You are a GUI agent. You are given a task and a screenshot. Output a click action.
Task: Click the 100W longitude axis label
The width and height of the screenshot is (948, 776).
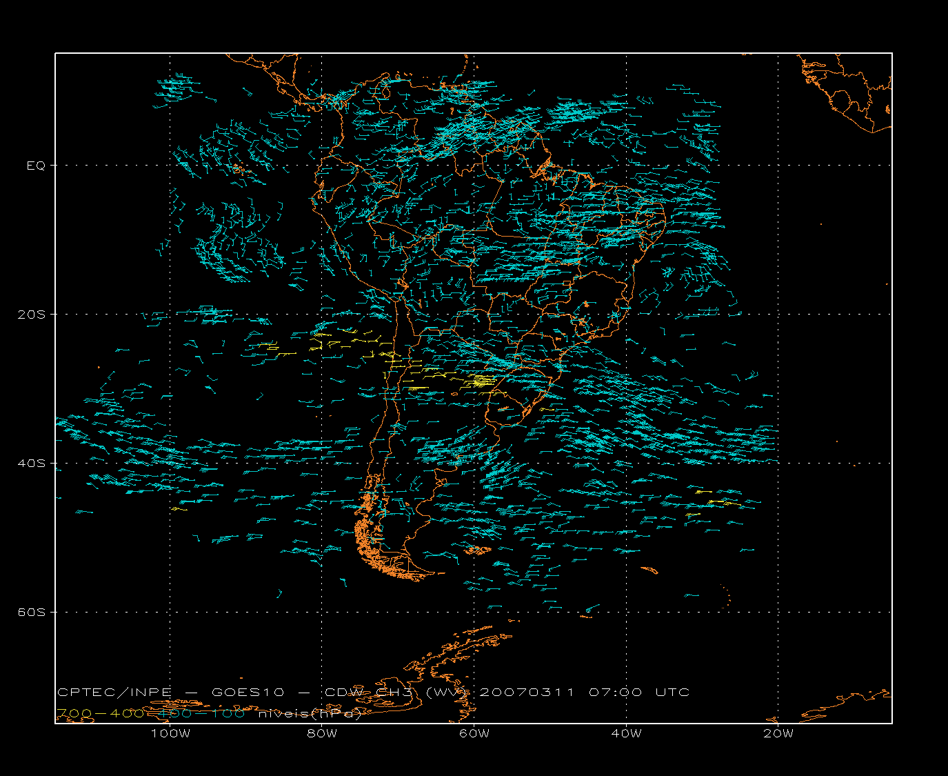pos(170,734)
